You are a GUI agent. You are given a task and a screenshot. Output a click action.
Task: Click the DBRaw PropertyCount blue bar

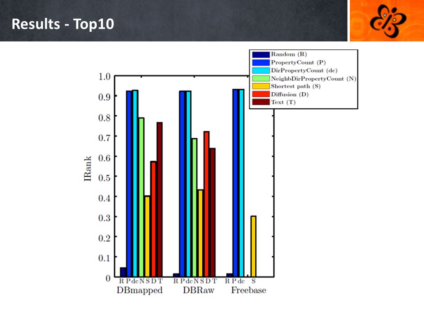[x=182, y=184]
